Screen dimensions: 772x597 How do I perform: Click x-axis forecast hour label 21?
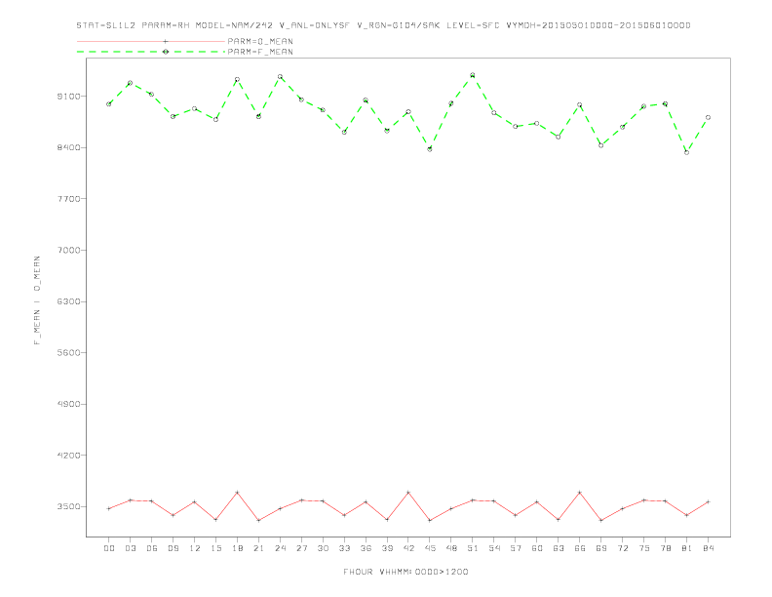(258, 548)
